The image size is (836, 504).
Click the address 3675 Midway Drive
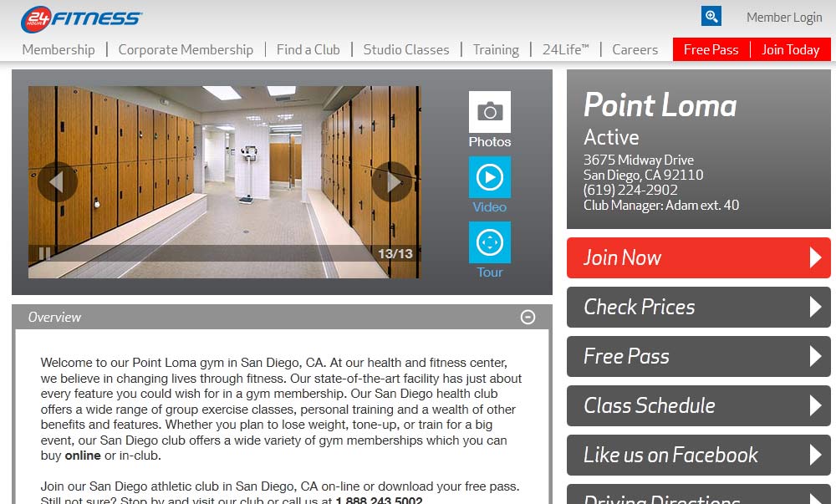tap(638, 160)
